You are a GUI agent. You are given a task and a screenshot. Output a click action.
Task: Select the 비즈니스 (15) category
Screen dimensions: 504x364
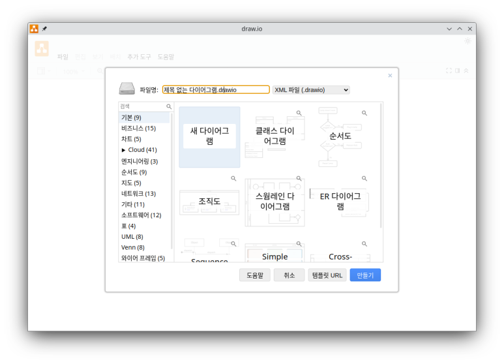pos(144,129)
